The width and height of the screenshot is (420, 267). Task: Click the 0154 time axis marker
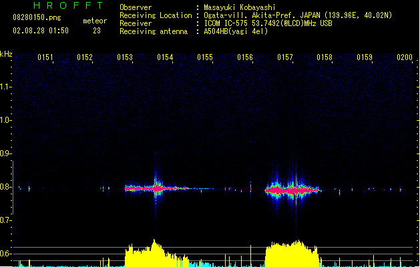click(x=165, y=57)
